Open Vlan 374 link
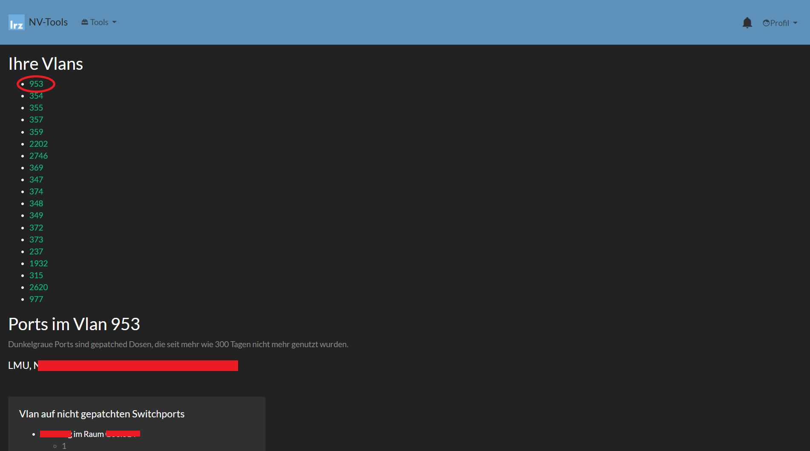This screenshot has height=451, width=810. 36,191
